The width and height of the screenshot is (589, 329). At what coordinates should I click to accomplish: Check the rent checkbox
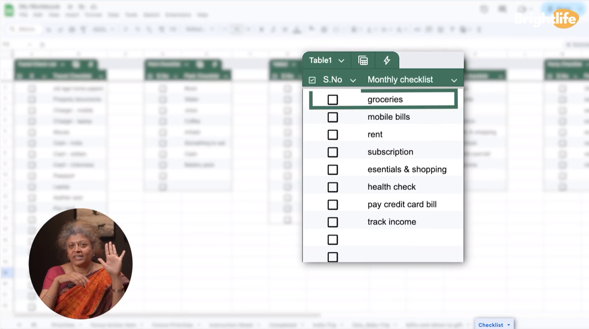332,135
